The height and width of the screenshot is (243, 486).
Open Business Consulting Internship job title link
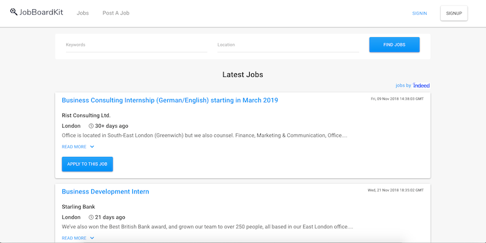point(170,100)
